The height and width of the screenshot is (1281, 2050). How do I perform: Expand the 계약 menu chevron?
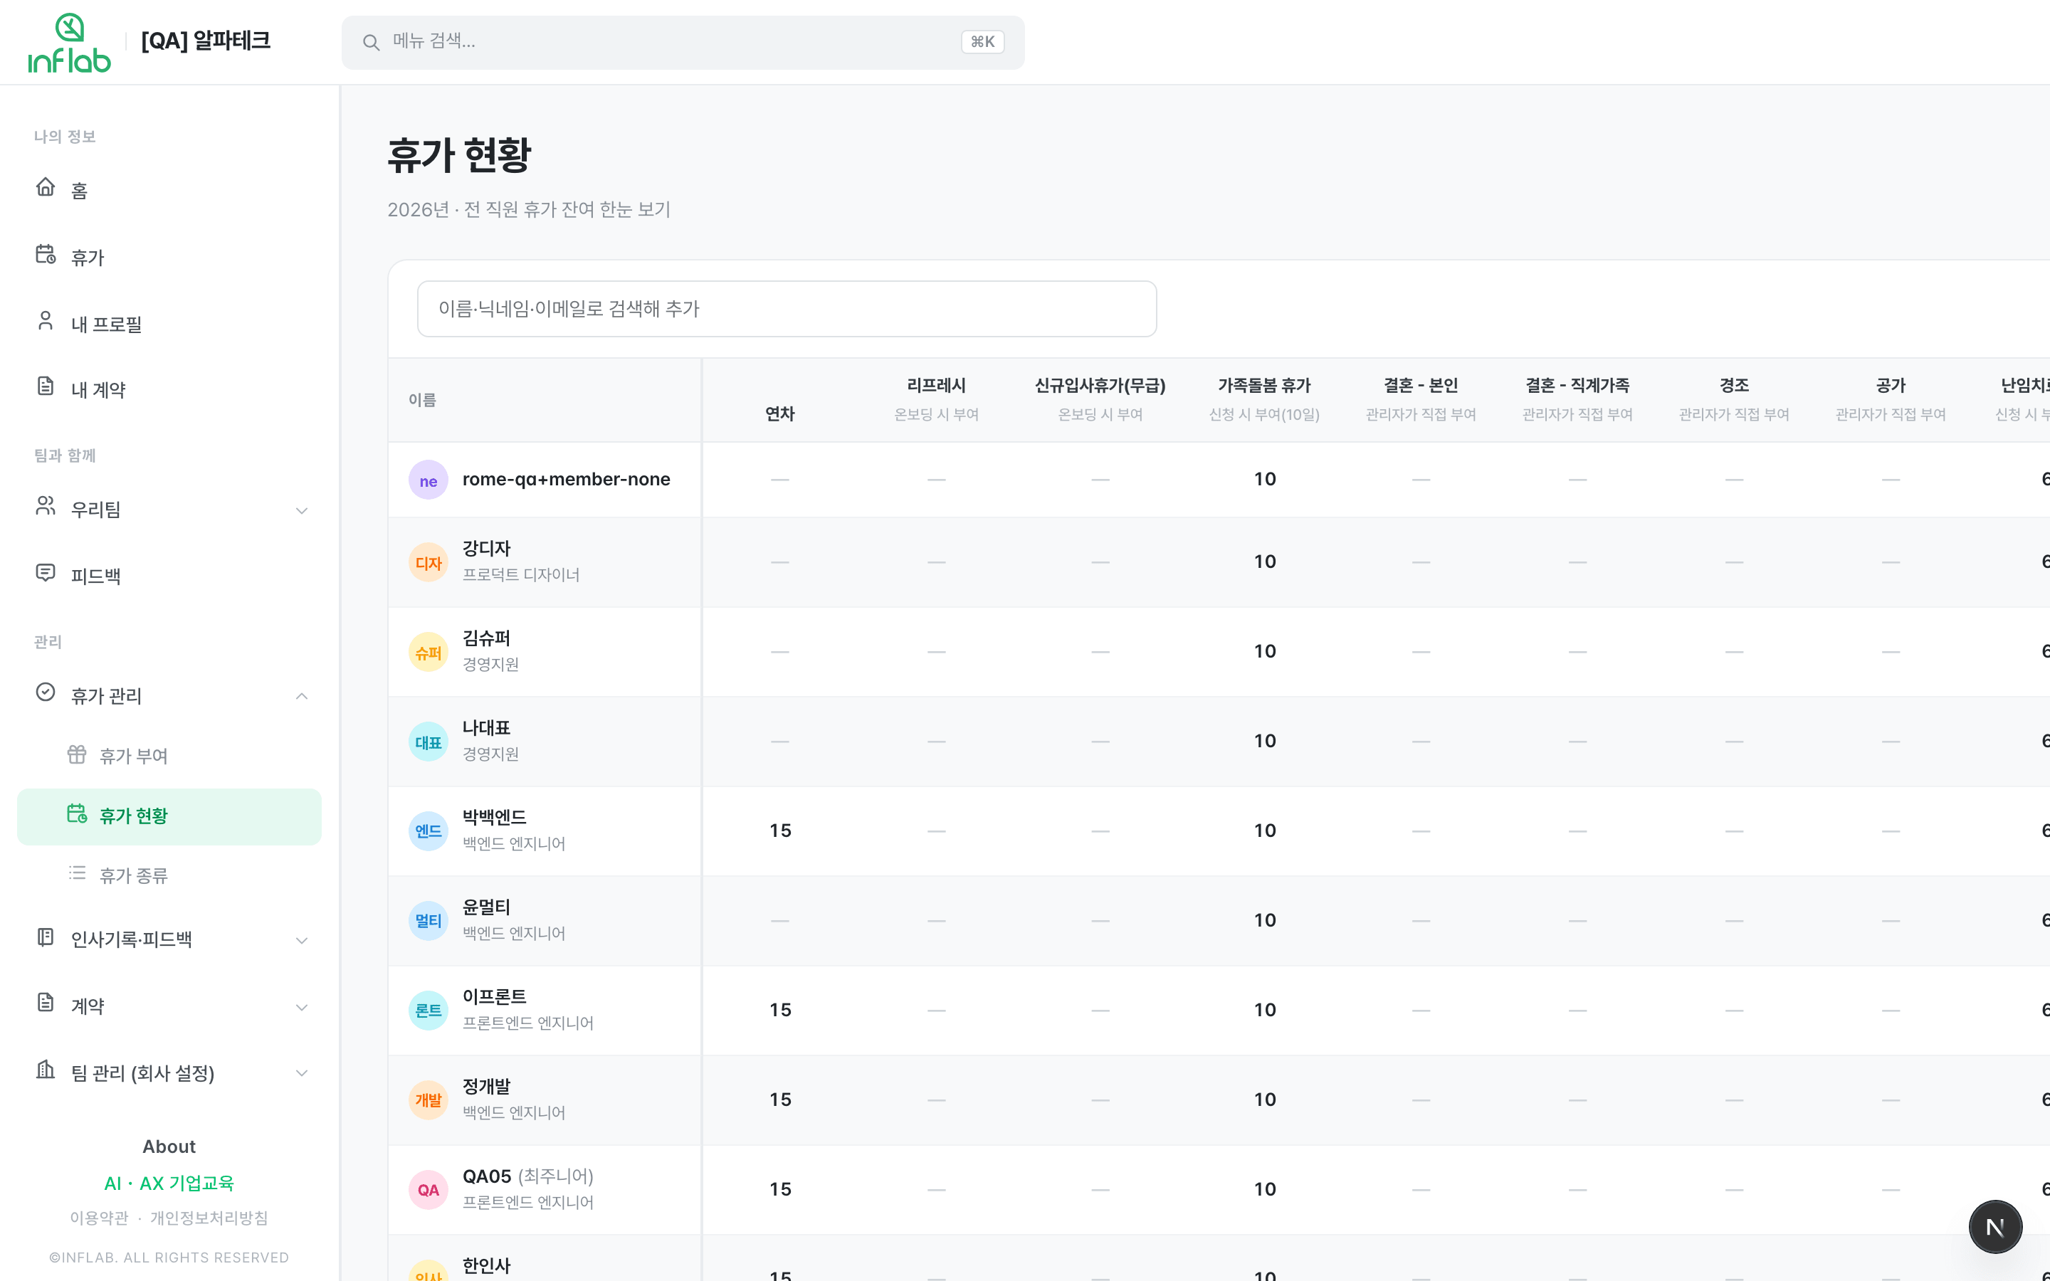pos(302,1007)
